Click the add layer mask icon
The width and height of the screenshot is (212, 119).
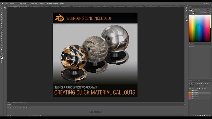(200, 115)
